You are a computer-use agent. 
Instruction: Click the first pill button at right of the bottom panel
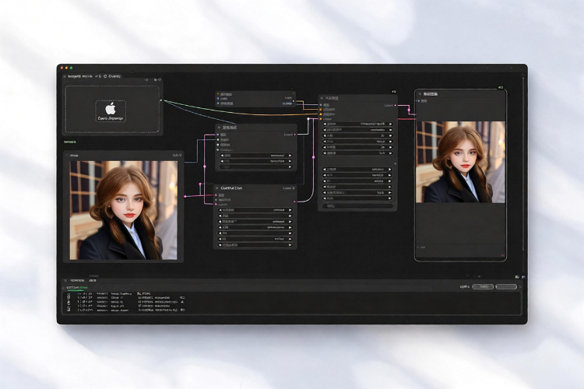[483, 286]
